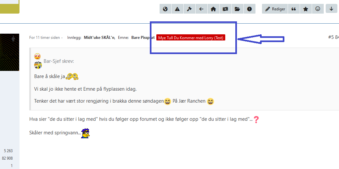Viewport: 339px width, 169px height.
Task: Click the money bill icon
Action: (225, 9)
